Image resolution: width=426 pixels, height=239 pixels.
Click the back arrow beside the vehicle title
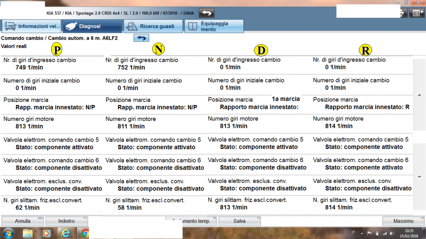coord(207,13)
